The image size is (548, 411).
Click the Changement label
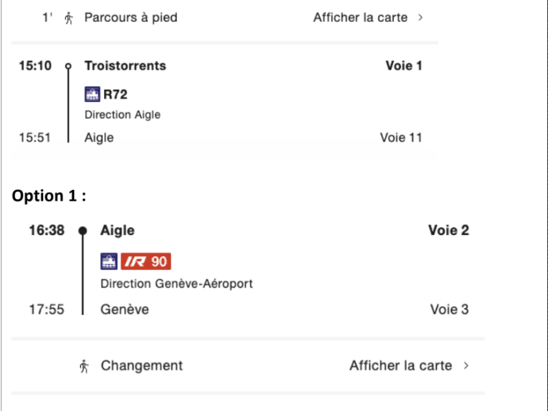coord(142,366)
